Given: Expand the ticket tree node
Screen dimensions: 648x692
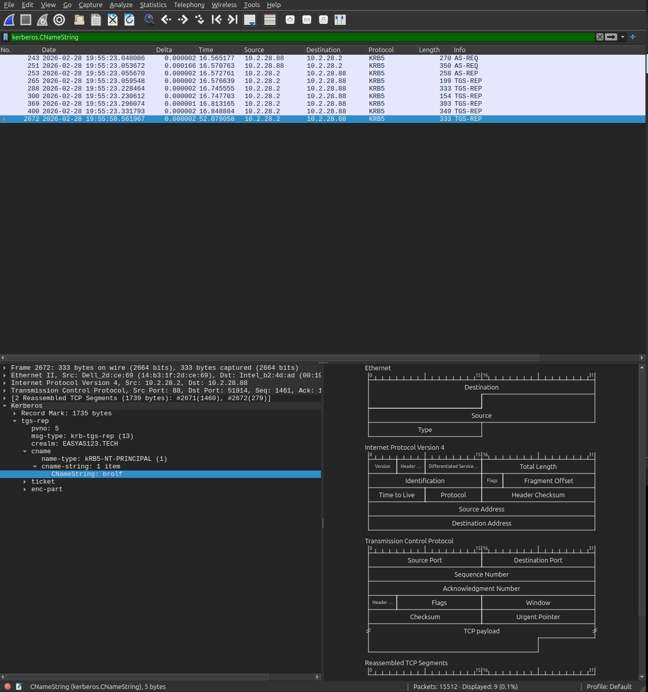Looking at the screenshot, I should (x=25, y=482).
